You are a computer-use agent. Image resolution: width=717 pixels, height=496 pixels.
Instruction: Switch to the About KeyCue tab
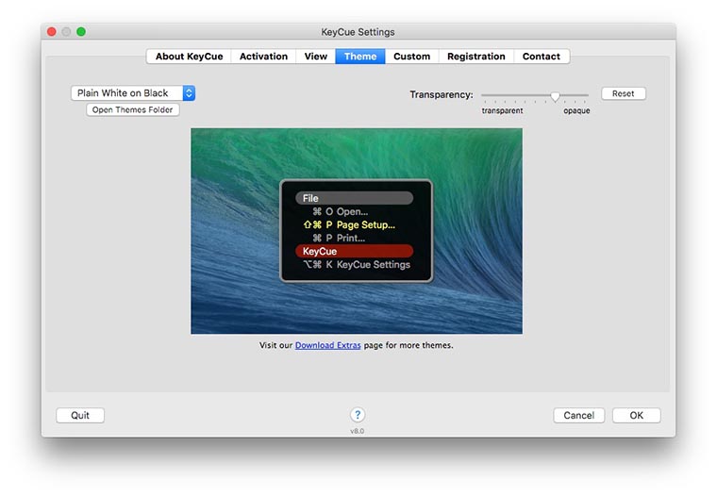[x=189, y=57]
